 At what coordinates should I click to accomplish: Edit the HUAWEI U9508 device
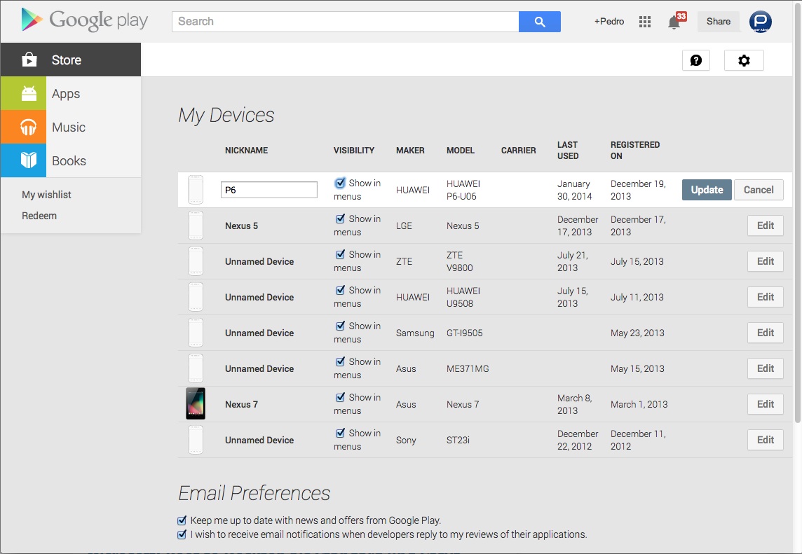[765, 297]
